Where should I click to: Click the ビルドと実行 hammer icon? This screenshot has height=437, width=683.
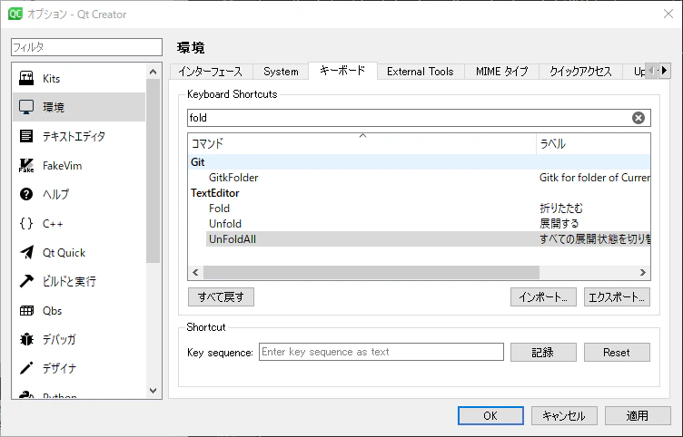tap(26, 281)
